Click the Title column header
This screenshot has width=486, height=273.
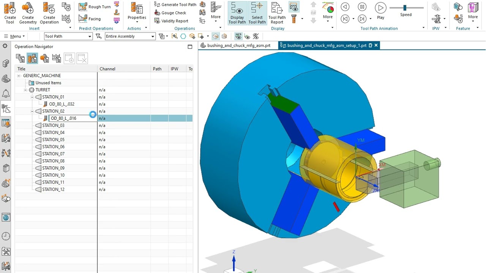tap(56, 69)
